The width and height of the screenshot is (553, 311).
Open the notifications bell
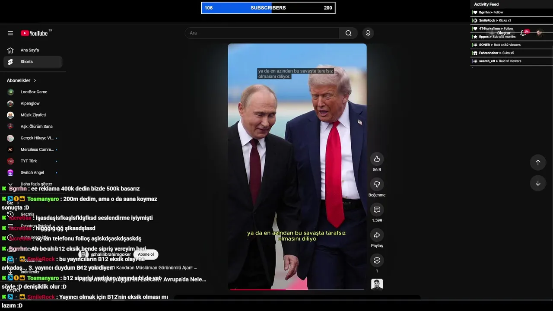[x=523, y=33]
